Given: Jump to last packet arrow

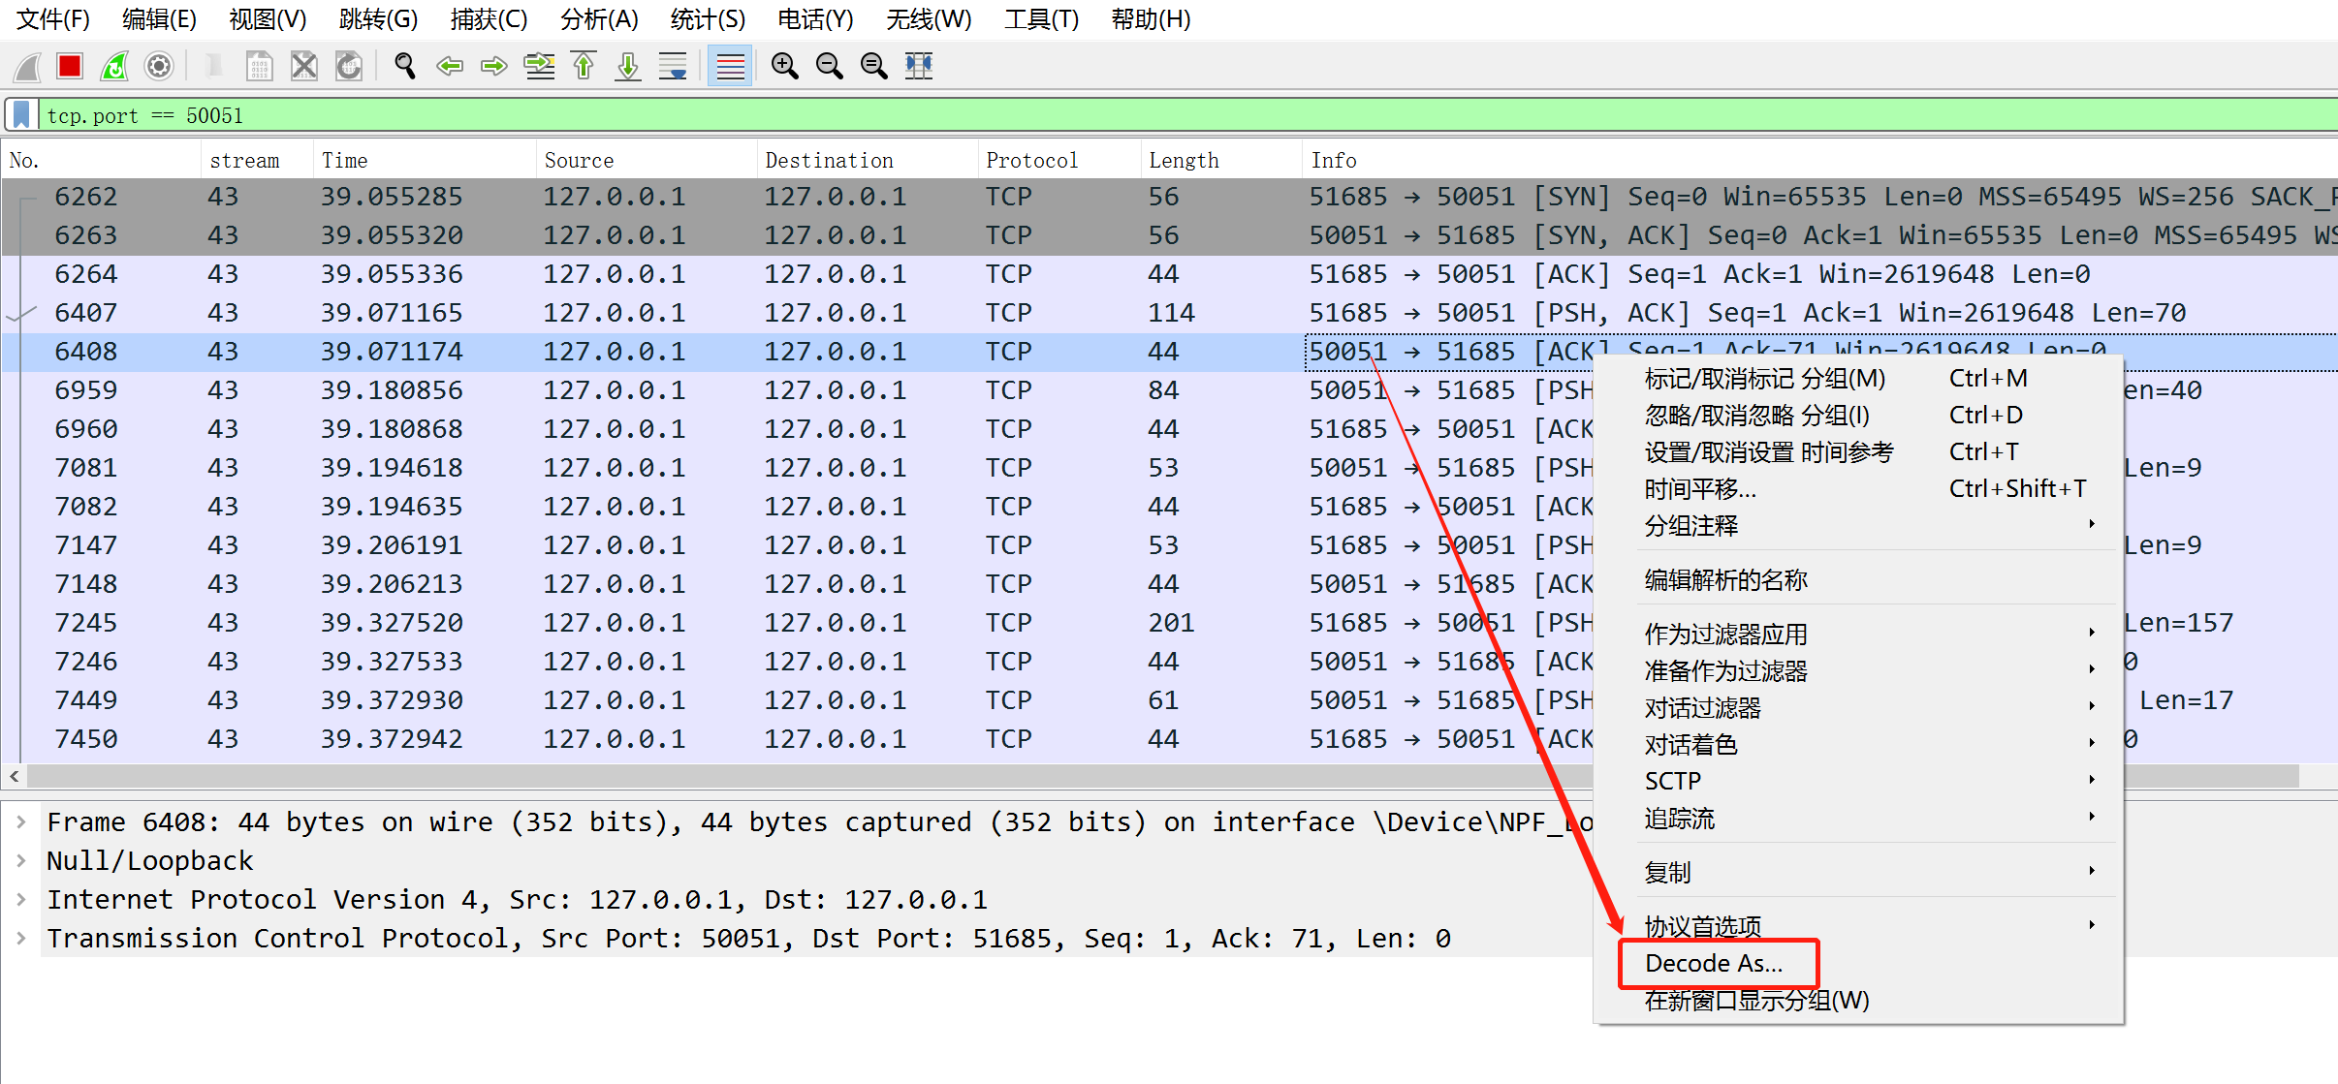Looking at the screenshot, I should pos(628,66).
